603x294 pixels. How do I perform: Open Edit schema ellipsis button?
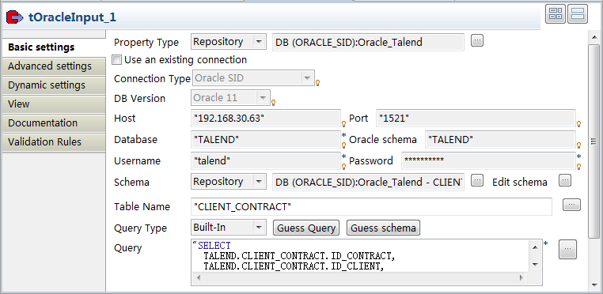pos(565,180)
